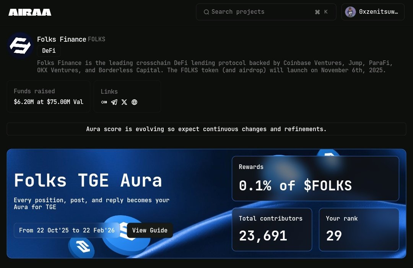Image resolution: width=413 pixels, height=268 pixels.
Task: Open the Telegram link icon
Action: coord(114,102)
